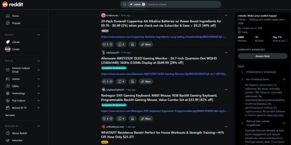Open comments on the Alienware monitor post
This screenshot has height=145, width=291.
tap(121, 81)
